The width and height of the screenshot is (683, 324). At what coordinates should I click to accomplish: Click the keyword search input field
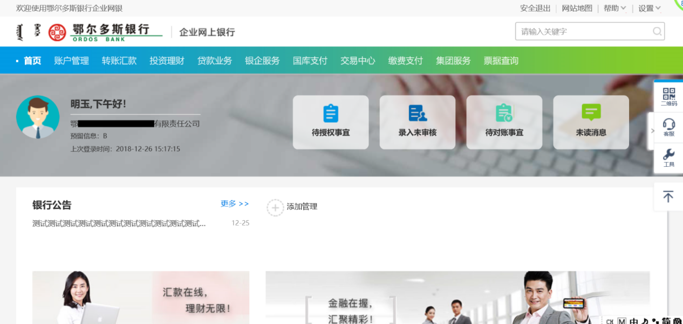pyautogui.click(x=583, y=31)
